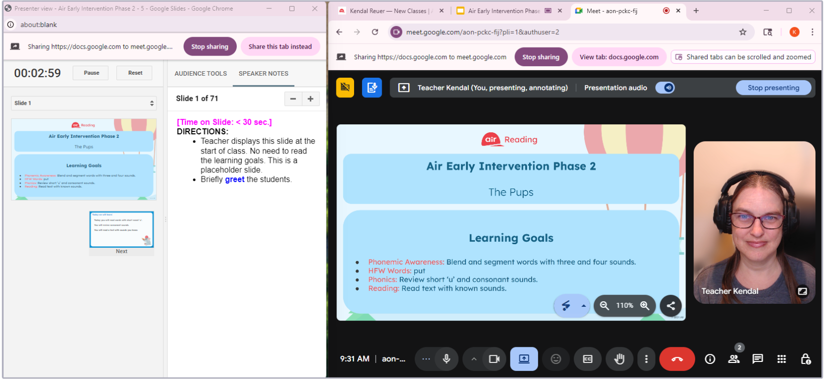
Task: Click the about:blank info icon
Action: click(11, 25)
